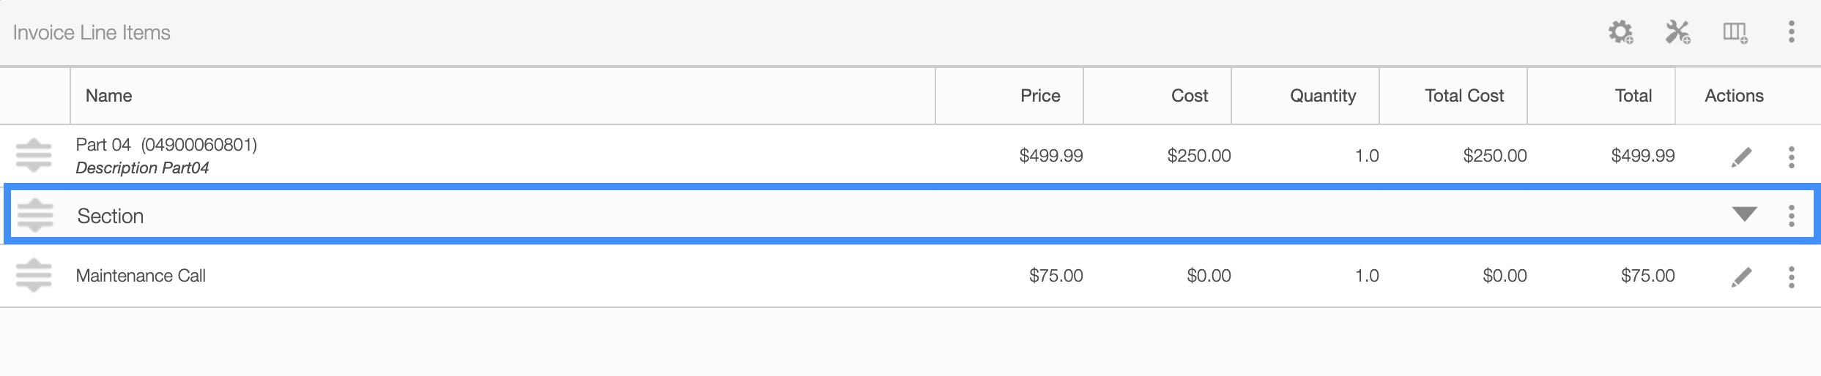Click the Name column header

pyautogui.click(x=109, y=96)
